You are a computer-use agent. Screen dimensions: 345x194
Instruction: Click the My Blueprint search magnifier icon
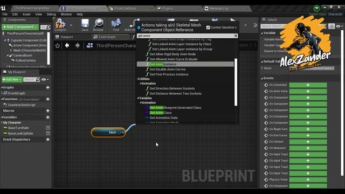(38, 79)
